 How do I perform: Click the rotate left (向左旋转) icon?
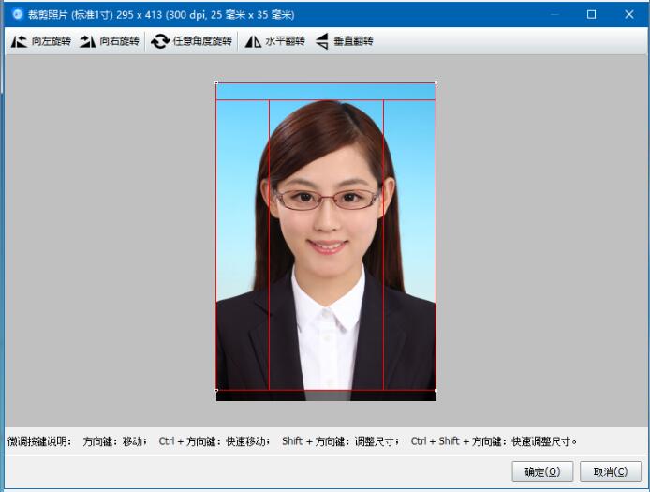(19, 41)
